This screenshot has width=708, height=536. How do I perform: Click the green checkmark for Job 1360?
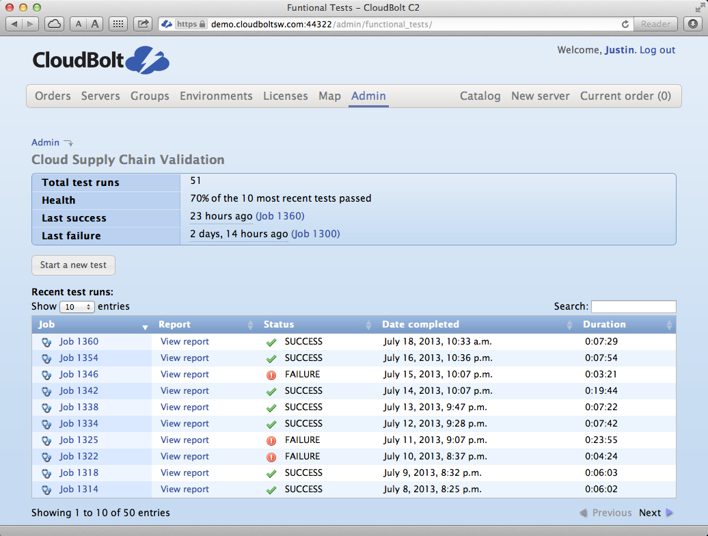[x=271, y=343]
